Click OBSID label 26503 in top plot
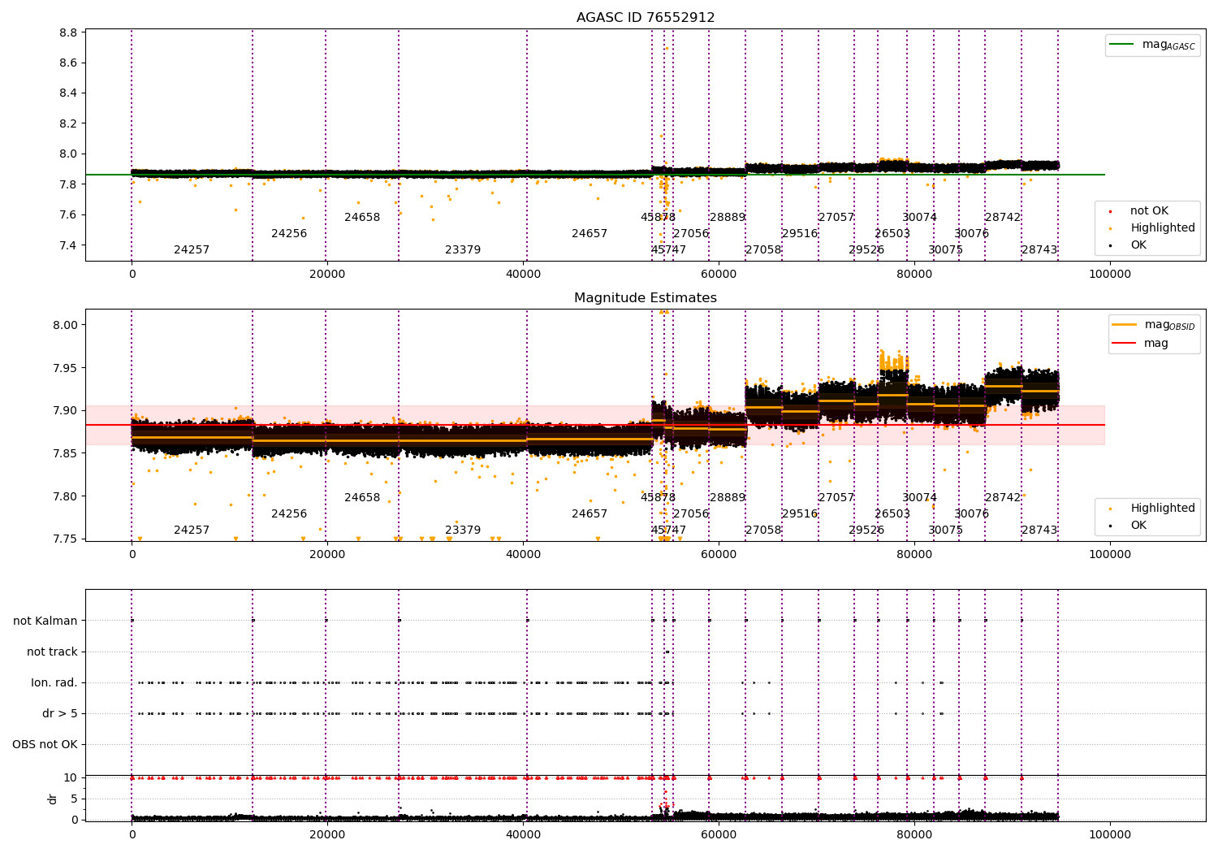This screenshot has height=853, width=1218. click(x=892, y=234)
